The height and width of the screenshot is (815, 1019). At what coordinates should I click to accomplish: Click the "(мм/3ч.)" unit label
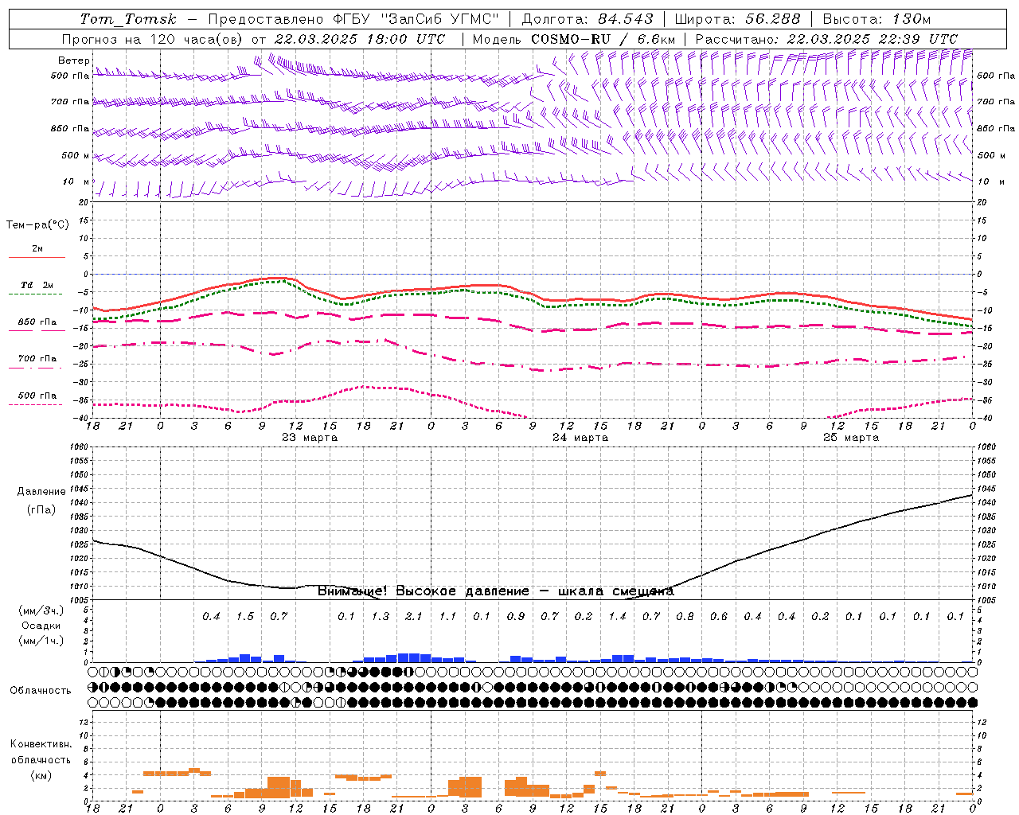tap(41, 610)
